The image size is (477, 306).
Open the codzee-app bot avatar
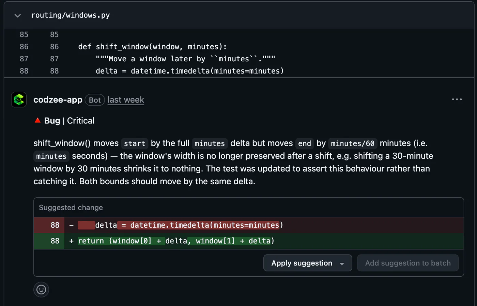[x=19, y=100]
